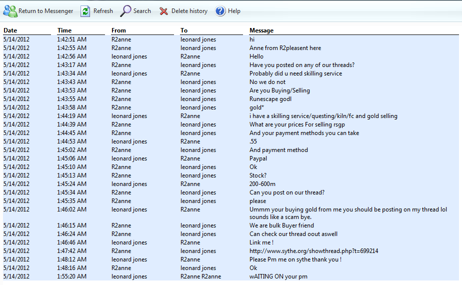Select 'Ummm your buying gold from me' message
Image resolution: width=462 pixels, height=285 pixels.
pyautogui.click(x=348, y=213)
